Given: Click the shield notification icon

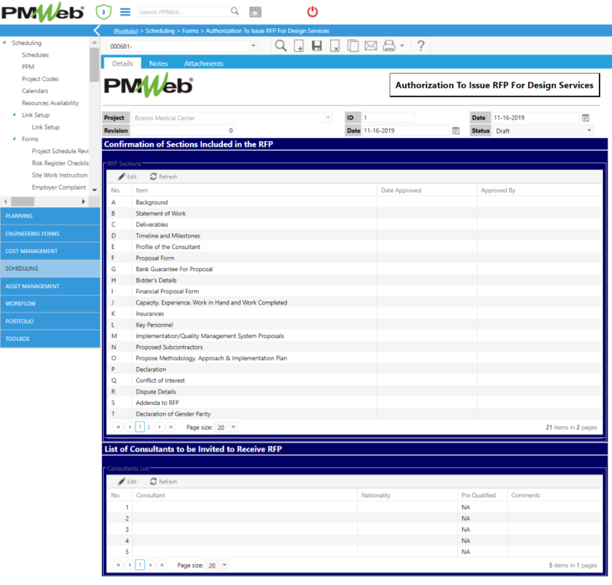Looking at the screenshot, I should point(104,12).
